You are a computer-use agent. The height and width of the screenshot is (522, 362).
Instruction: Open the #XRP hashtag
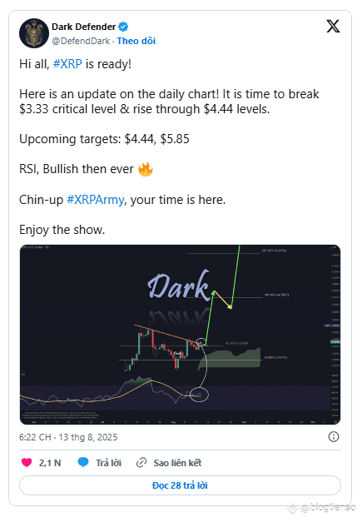pos(67,63)
